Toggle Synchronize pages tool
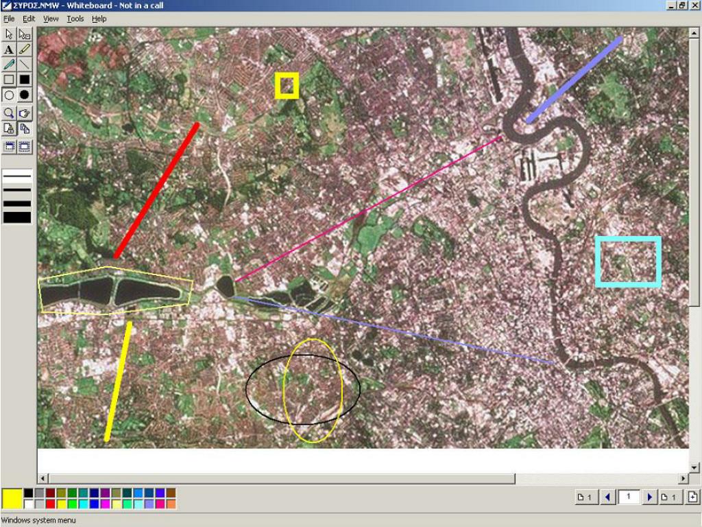702x527 pixels. (24, 129)
